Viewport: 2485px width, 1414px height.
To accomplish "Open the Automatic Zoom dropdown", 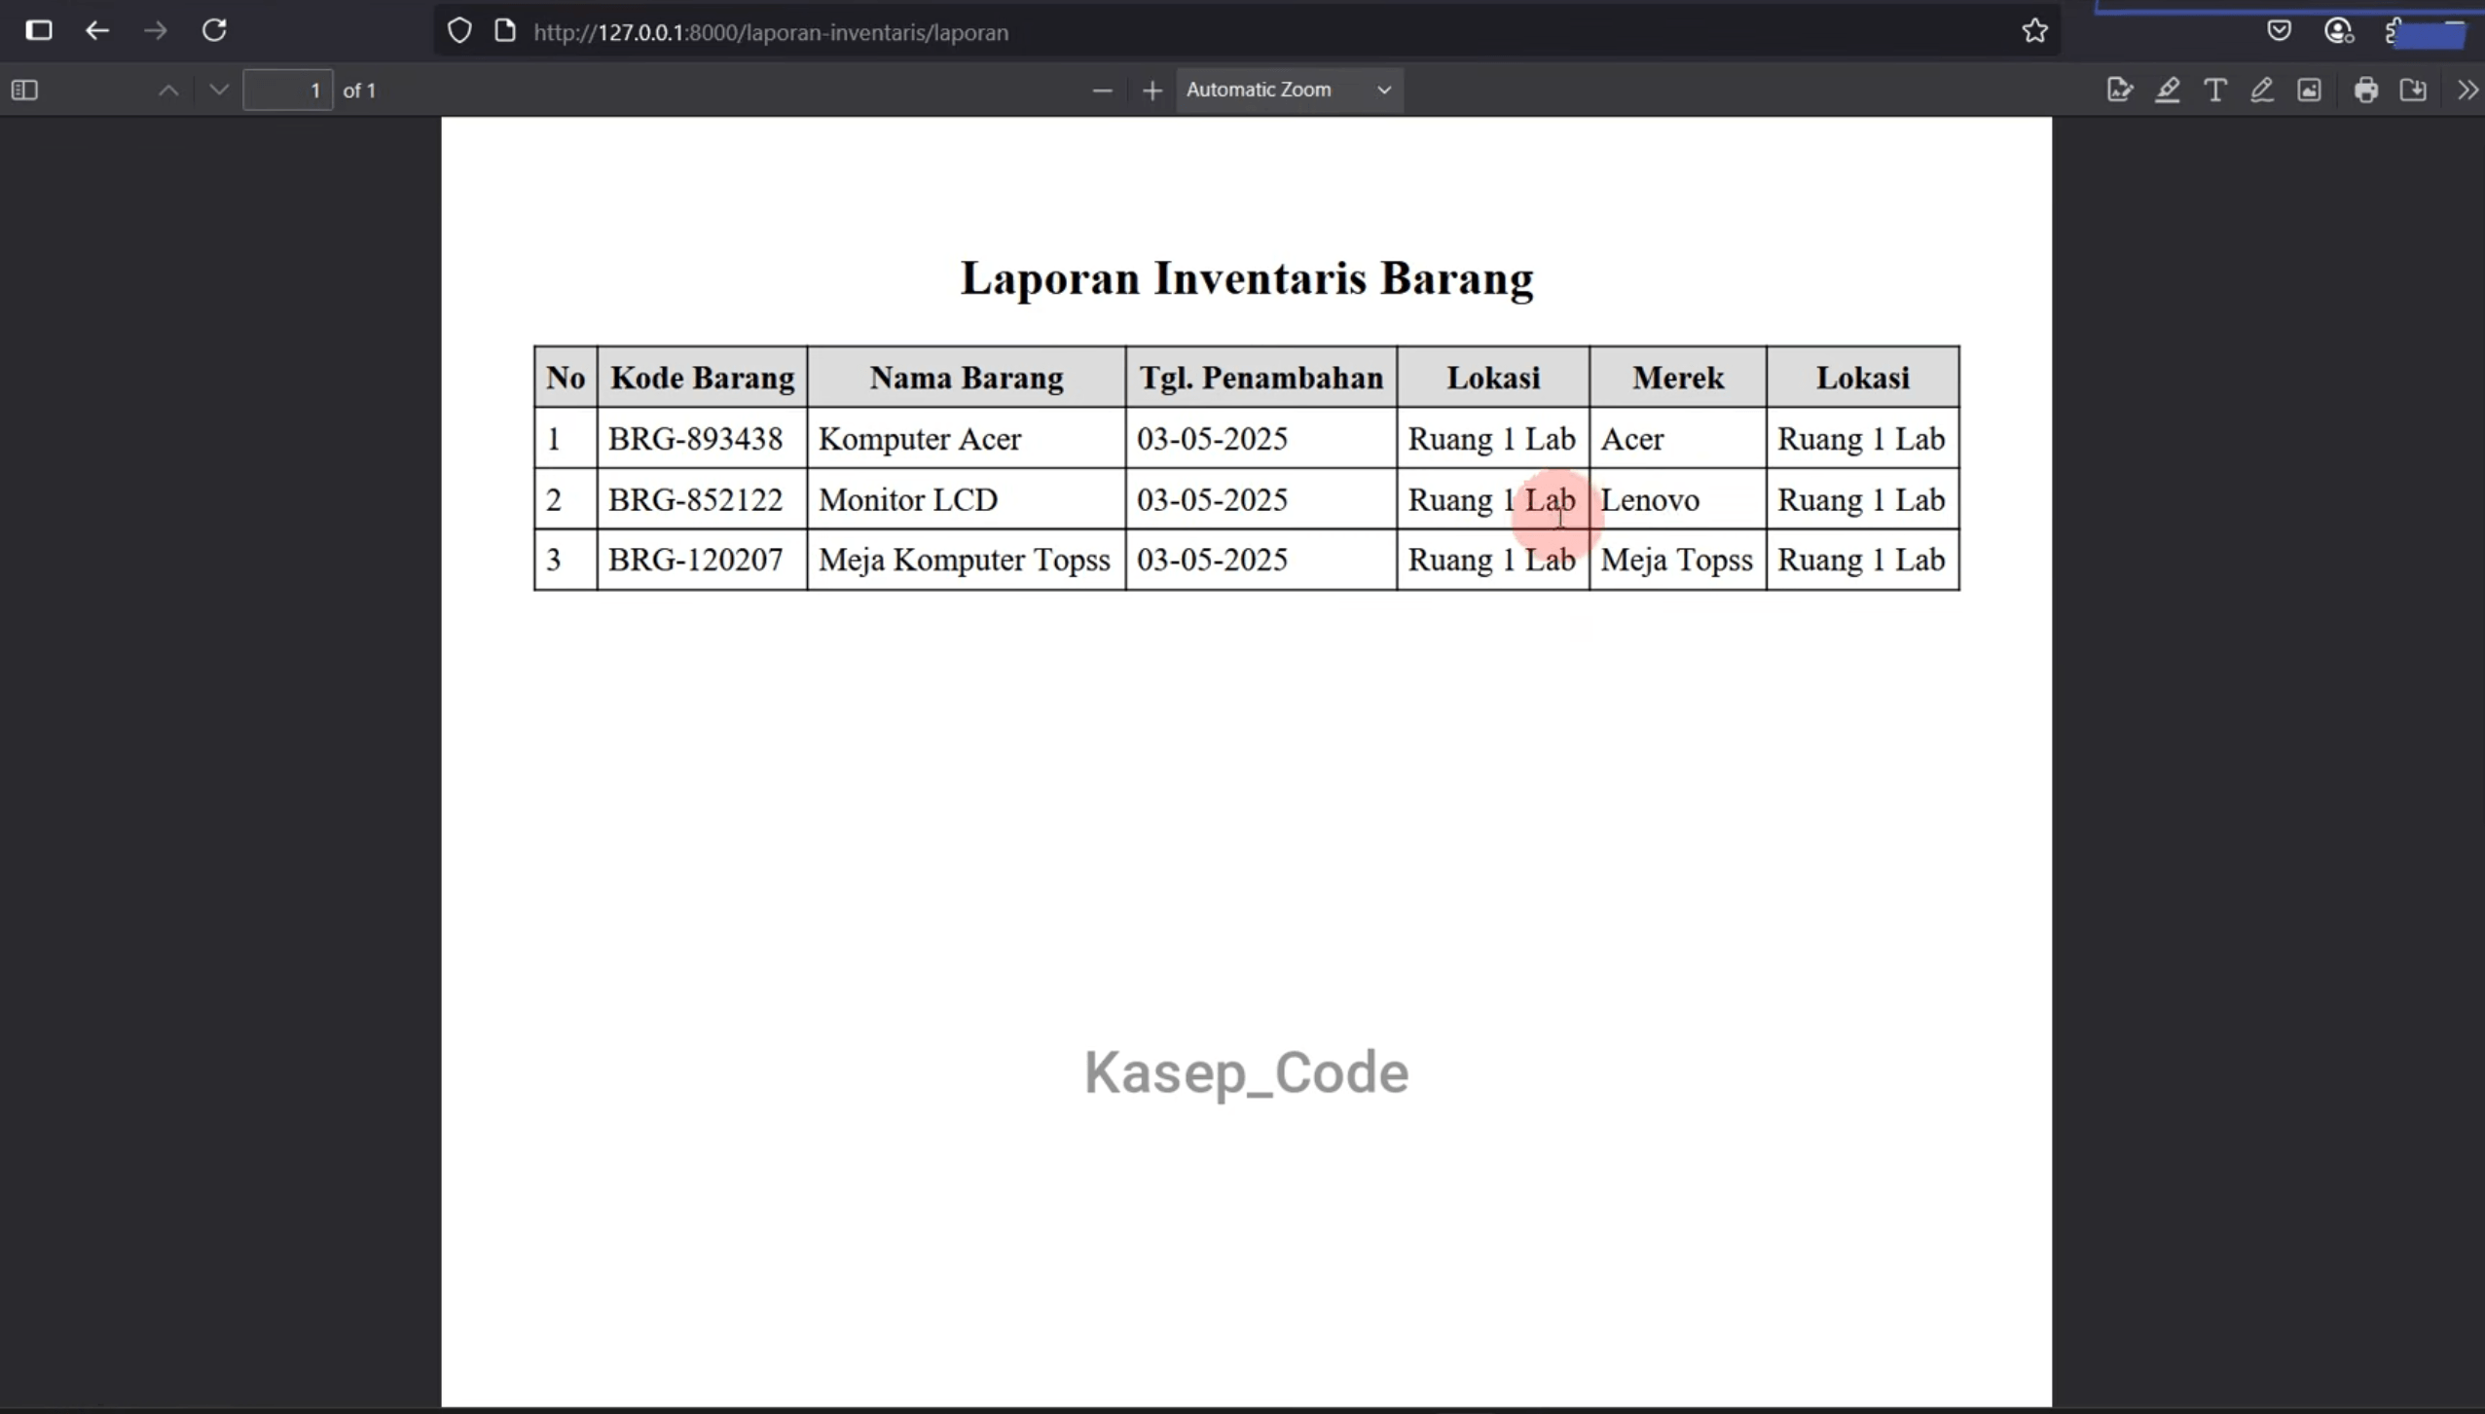I will pyautogui.click(x=1289, y=90).
